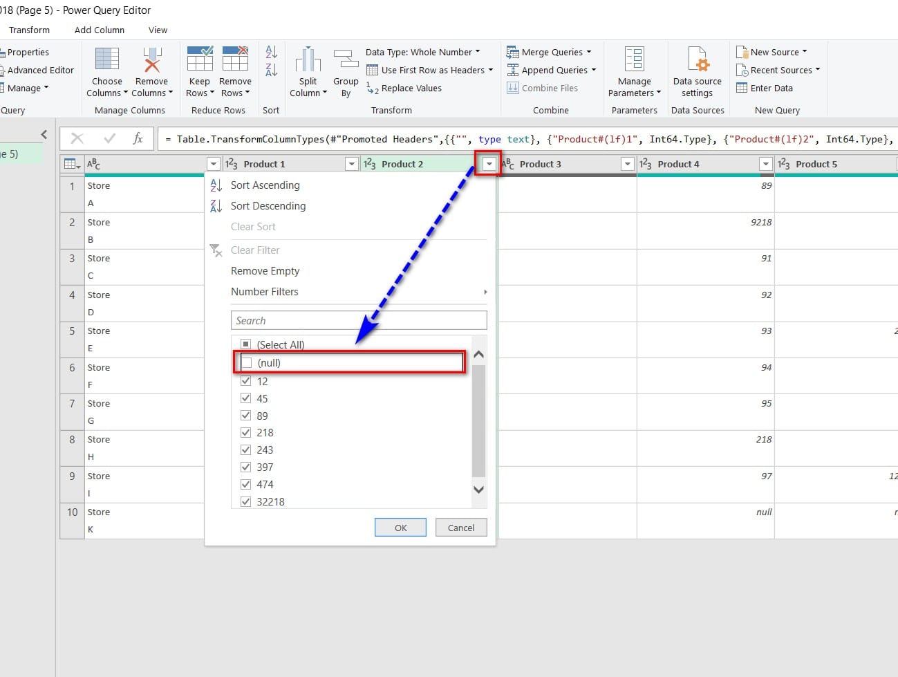Open the table corner menu icon
Viewport: 898px width, 677px height.
pos(72,164)
